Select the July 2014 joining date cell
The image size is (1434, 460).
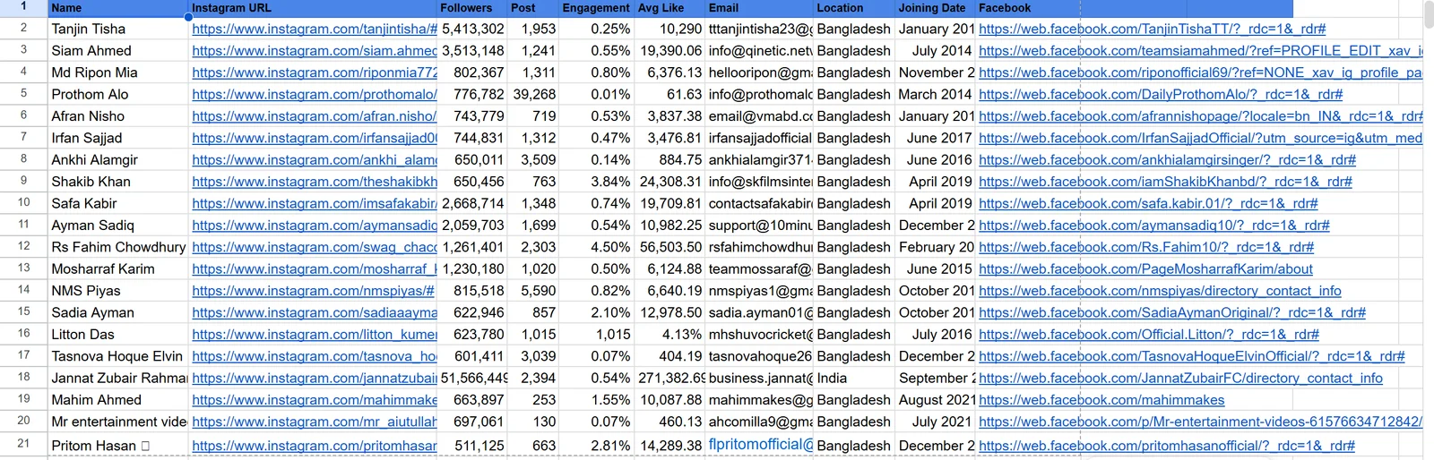(x=935, y=51)
